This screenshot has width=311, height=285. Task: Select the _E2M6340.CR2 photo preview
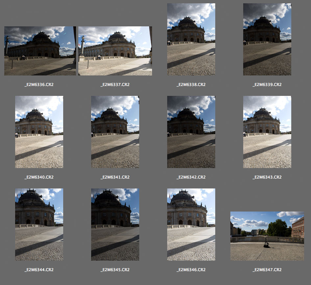click(x=39, y=132)
